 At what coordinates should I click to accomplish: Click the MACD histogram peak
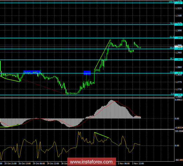pos(112,101)
